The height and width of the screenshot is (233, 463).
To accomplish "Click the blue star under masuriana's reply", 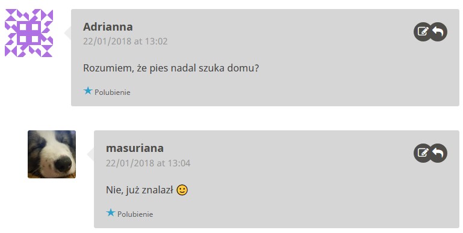I will click(110, 213).
